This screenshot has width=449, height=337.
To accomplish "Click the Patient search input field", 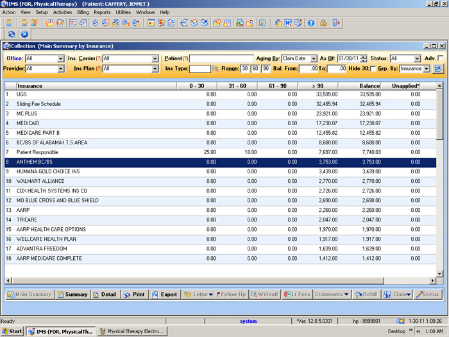I will click(x=221, y=58).
